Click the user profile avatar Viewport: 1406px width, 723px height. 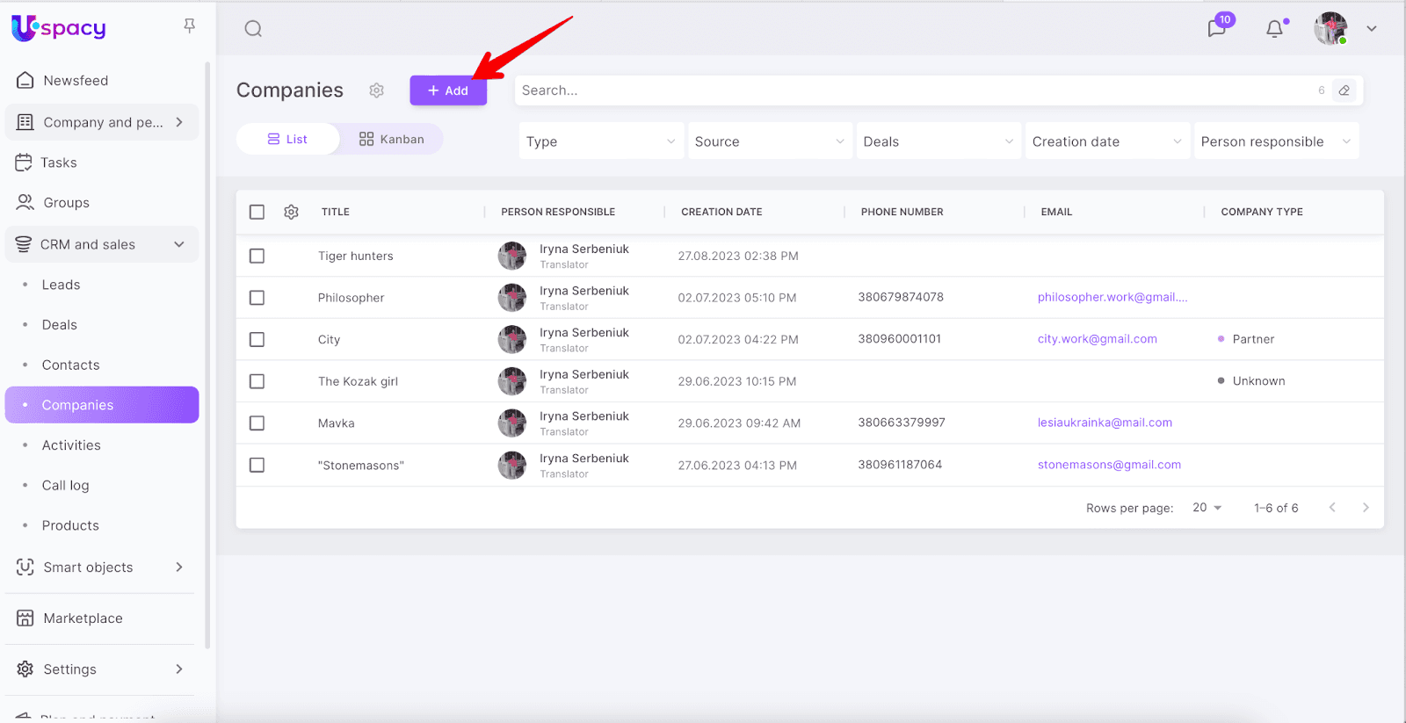click(1330, 29)
